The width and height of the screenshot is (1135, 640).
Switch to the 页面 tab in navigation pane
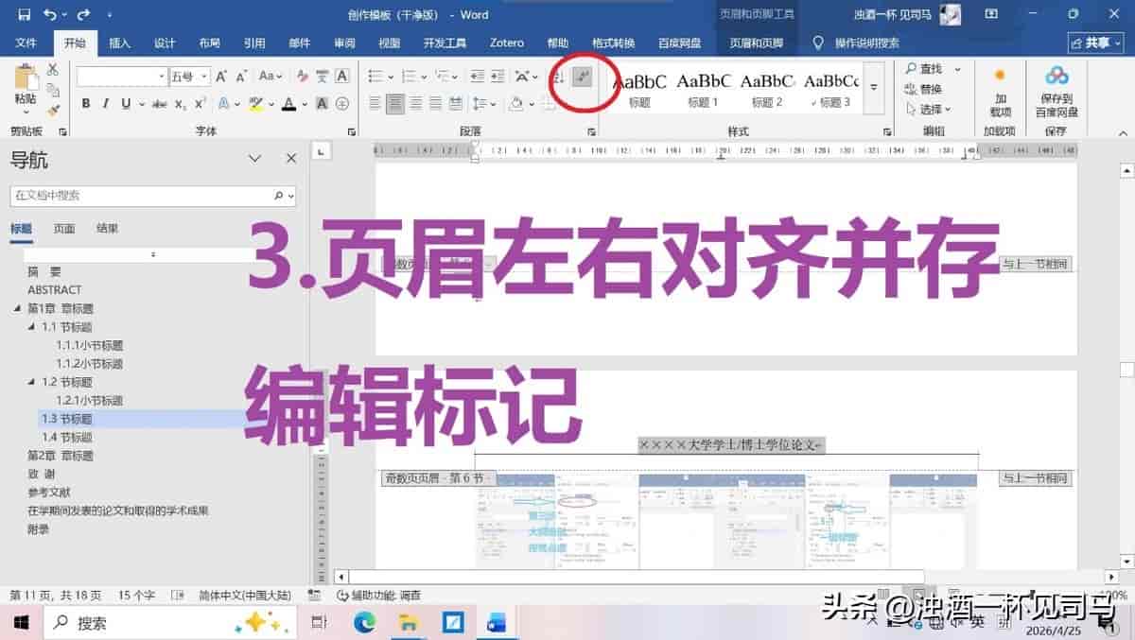point(64,228)
